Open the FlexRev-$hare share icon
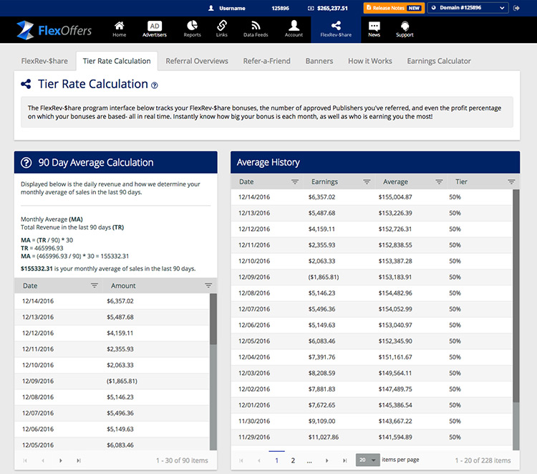This screenshot has height=474, width=537. 336,25
